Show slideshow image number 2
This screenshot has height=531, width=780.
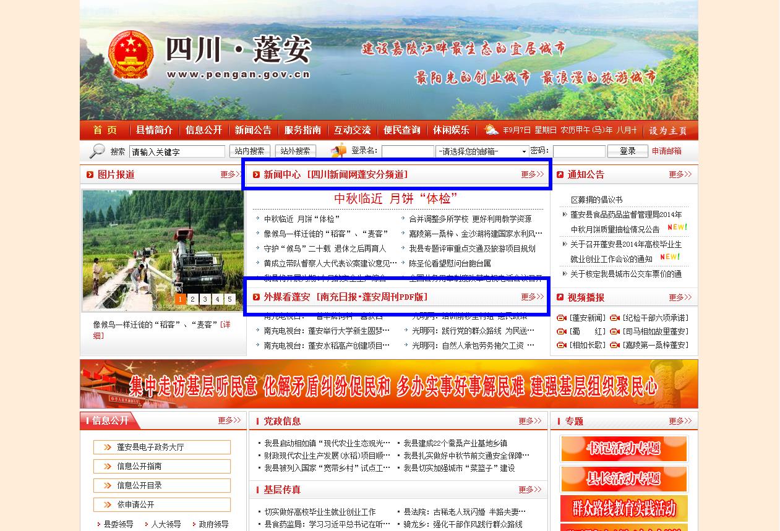click(193, 299)
